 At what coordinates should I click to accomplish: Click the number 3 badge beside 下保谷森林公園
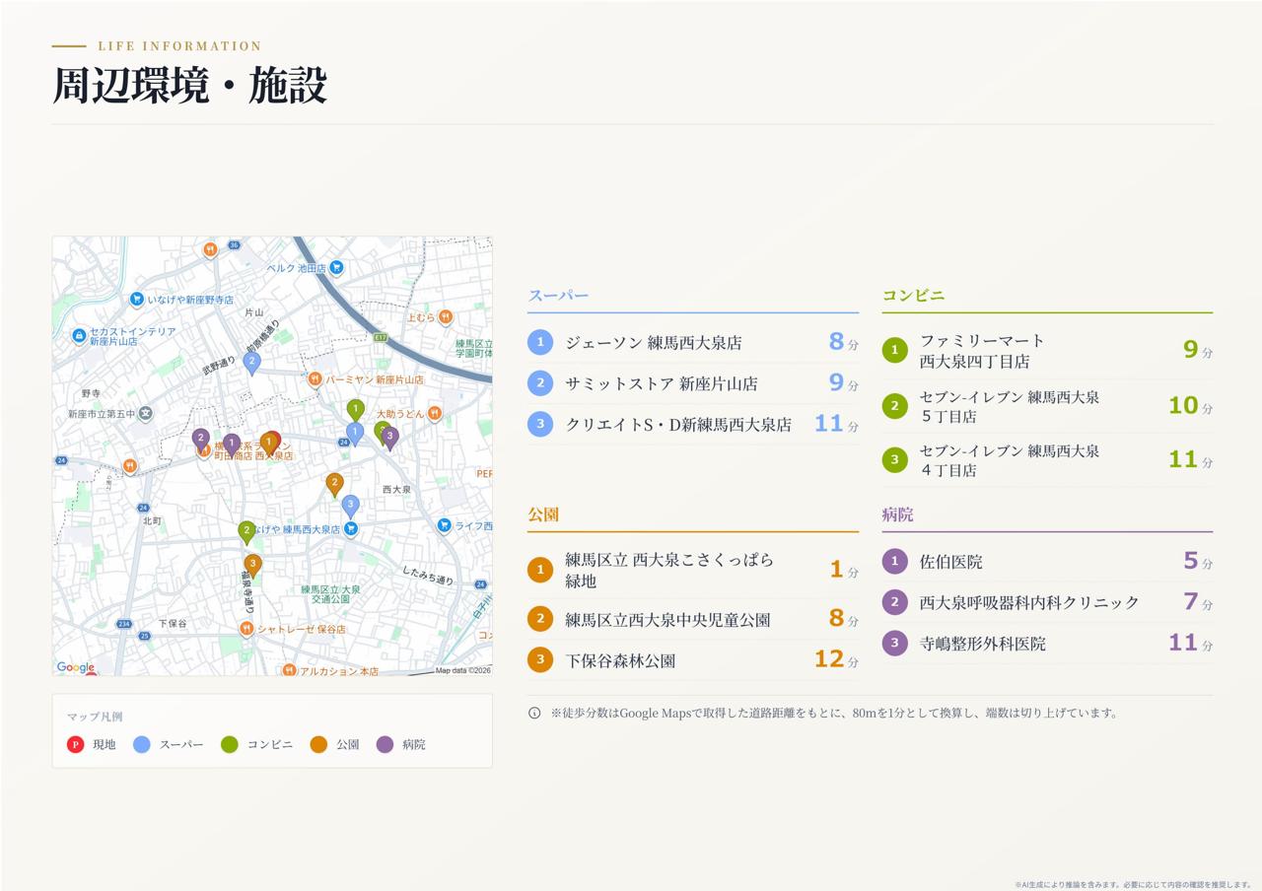[540, 659]
